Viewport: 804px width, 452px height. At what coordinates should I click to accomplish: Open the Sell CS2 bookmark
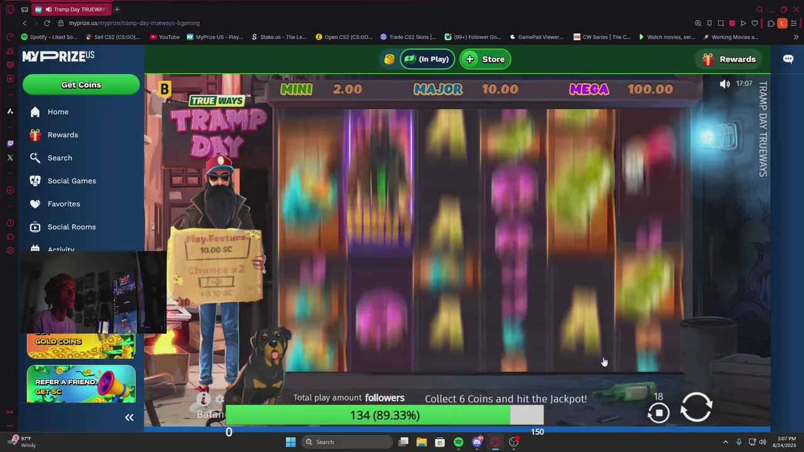[x=113, y=37]
